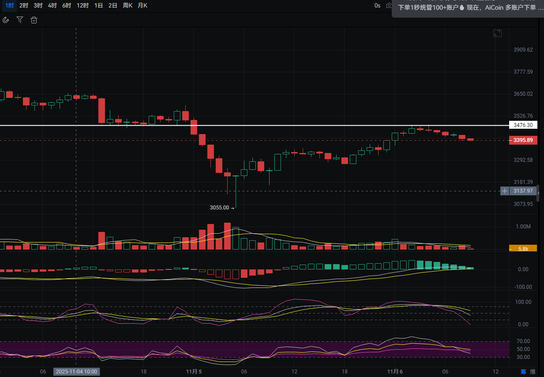Select the 1时 timeframe tab

click(x=9, y=6)
